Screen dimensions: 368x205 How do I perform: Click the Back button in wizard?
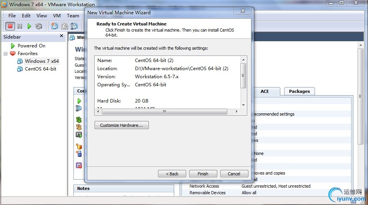click(x=172, y=174)
